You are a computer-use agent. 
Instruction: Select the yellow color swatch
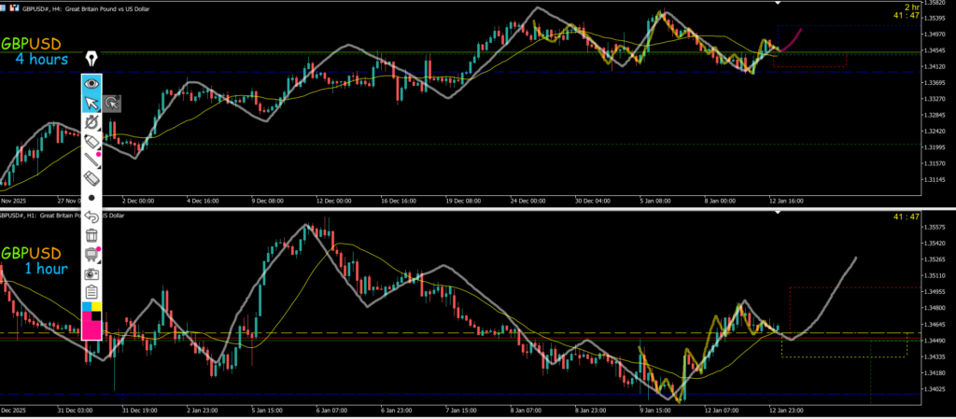click(96, 307)
